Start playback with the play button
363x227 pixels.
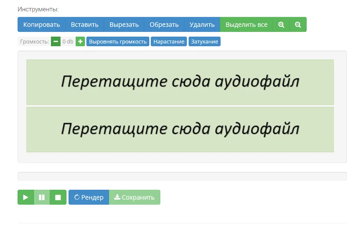pos(26,197)
